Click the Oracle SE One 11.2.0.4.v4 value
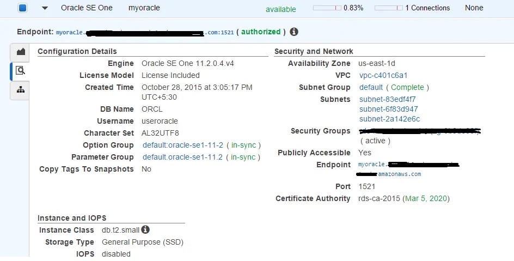The width and height of the screenshot is (514, 261). coord(188,63)
